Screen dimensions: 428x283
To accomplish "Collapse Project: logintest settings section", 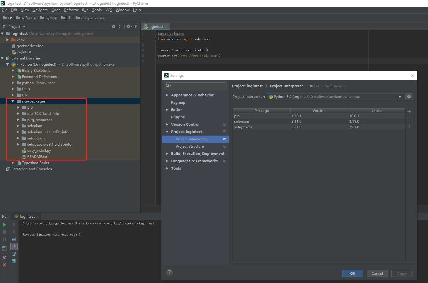I will point(167,132).
